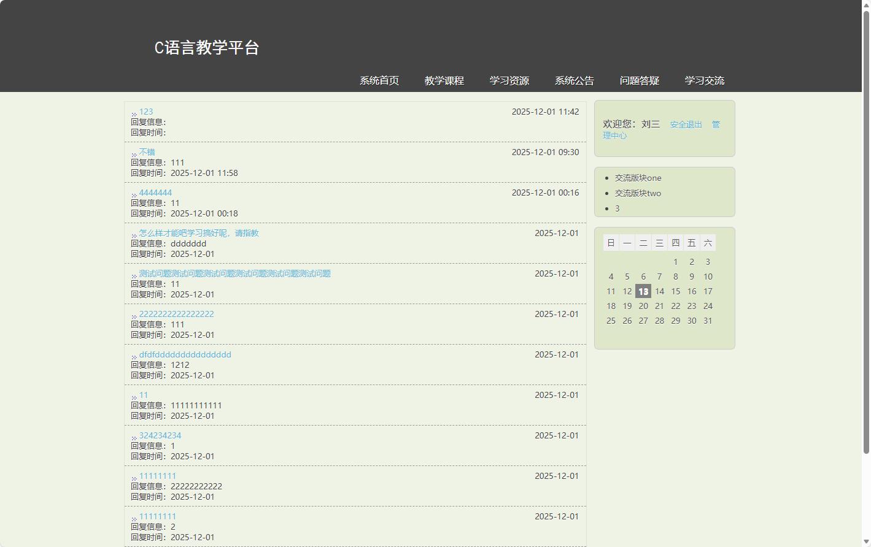Open the 学习交流 section
Viewport: 871px width, 547px height.
point(704,80)
